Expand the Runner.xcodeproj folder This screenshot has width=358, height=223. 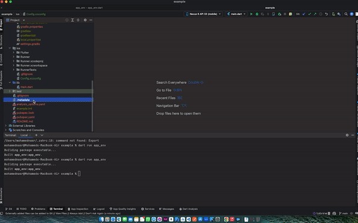click(x=13, y=61)
